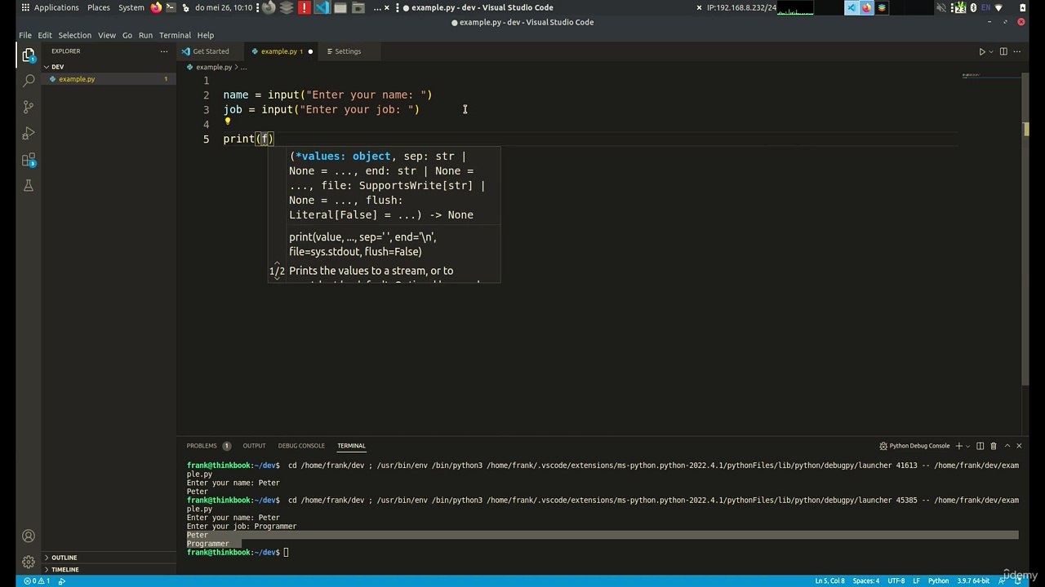Open the View menu
This screenshot has height=587, width=1045.
pos(107,35)
